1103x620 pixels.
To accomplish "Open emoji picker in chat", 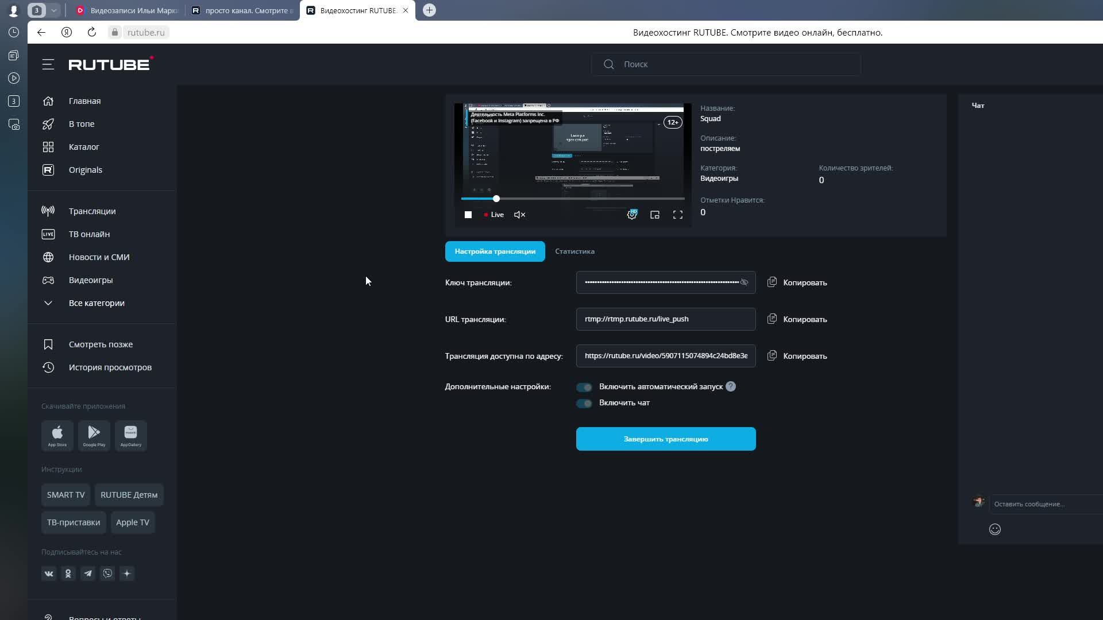I will pos(995,529).
